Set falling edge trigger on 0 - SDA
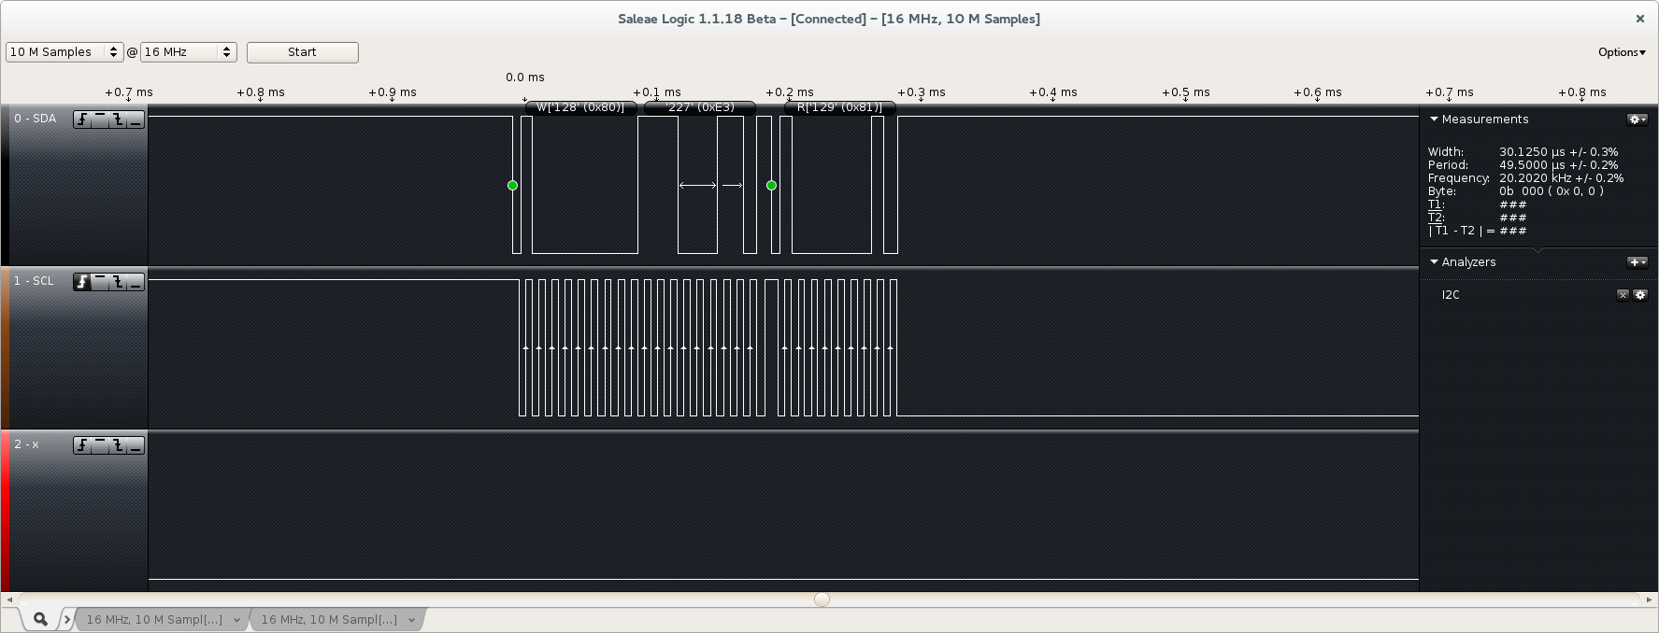The width and height of the screenshot is (1659, 633). click(x=118, y=120)
